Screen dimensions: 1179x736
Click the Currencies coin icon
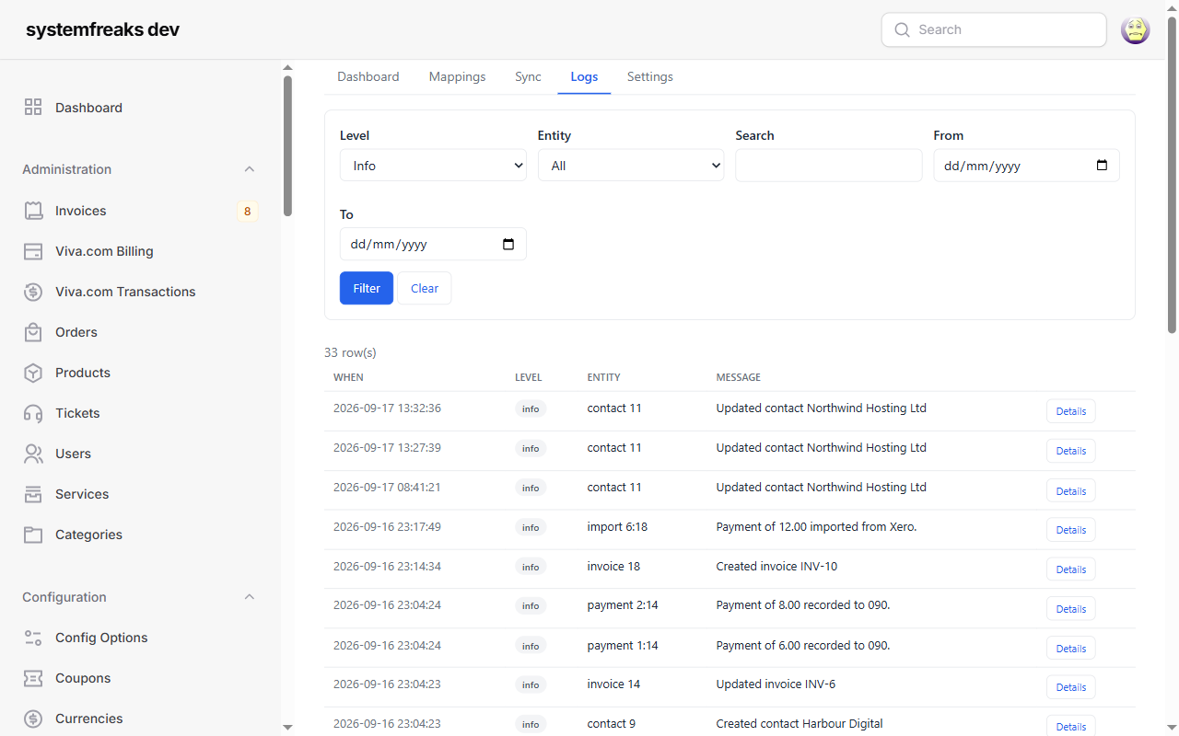(x=33, y=719)
